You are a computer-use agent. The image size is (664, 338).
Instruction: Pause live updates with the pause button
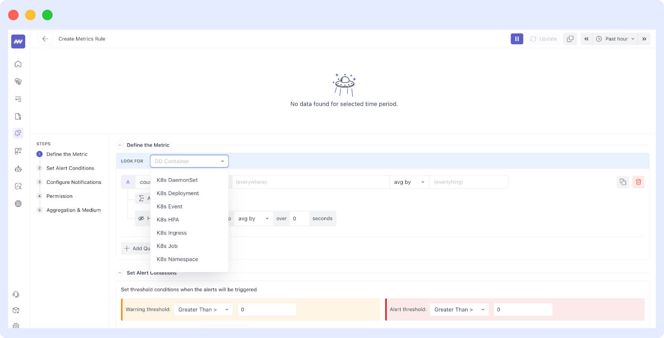(x=517, y=39)
